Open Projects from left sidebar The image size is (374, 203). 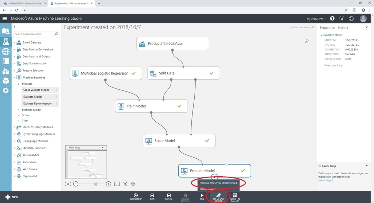[x=6, y=31]
